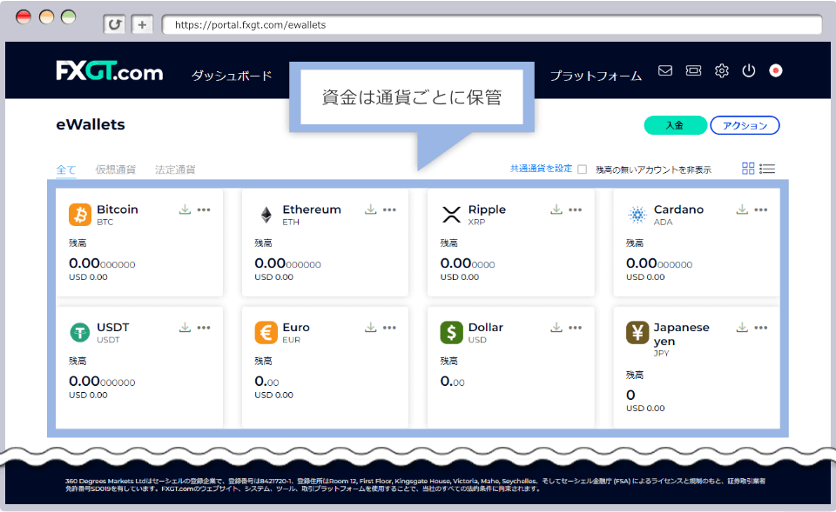Click the USDT deposit download icon
Image resolution: width=836 pixels, height=512 pixels.
(x=185, y=328)
